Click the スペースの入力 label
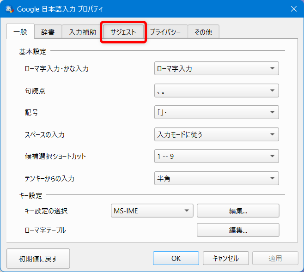This screenshot has width=304, height=272. pyautogui.click(x=45, y=134)
